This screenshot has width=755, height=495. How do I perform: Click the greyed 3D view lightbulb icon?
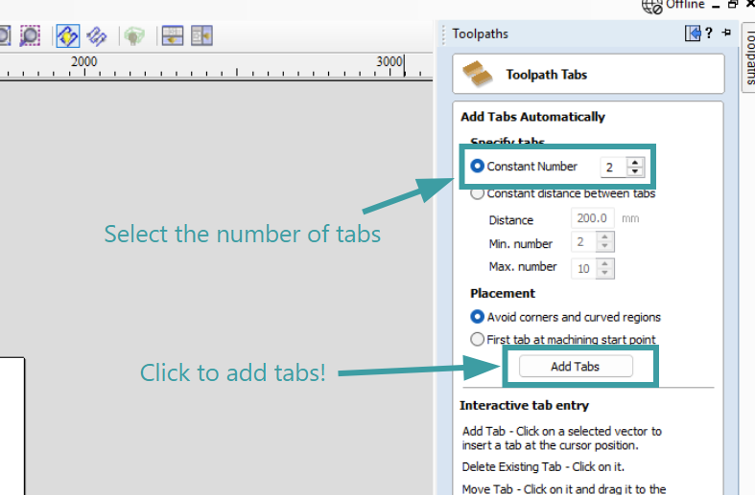tap(134, 36)
